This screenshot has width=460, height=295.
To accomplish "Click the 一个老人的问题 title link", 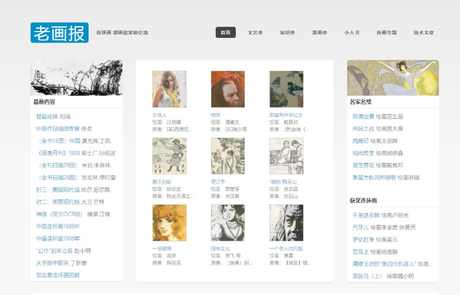I will tap(286, 249).
